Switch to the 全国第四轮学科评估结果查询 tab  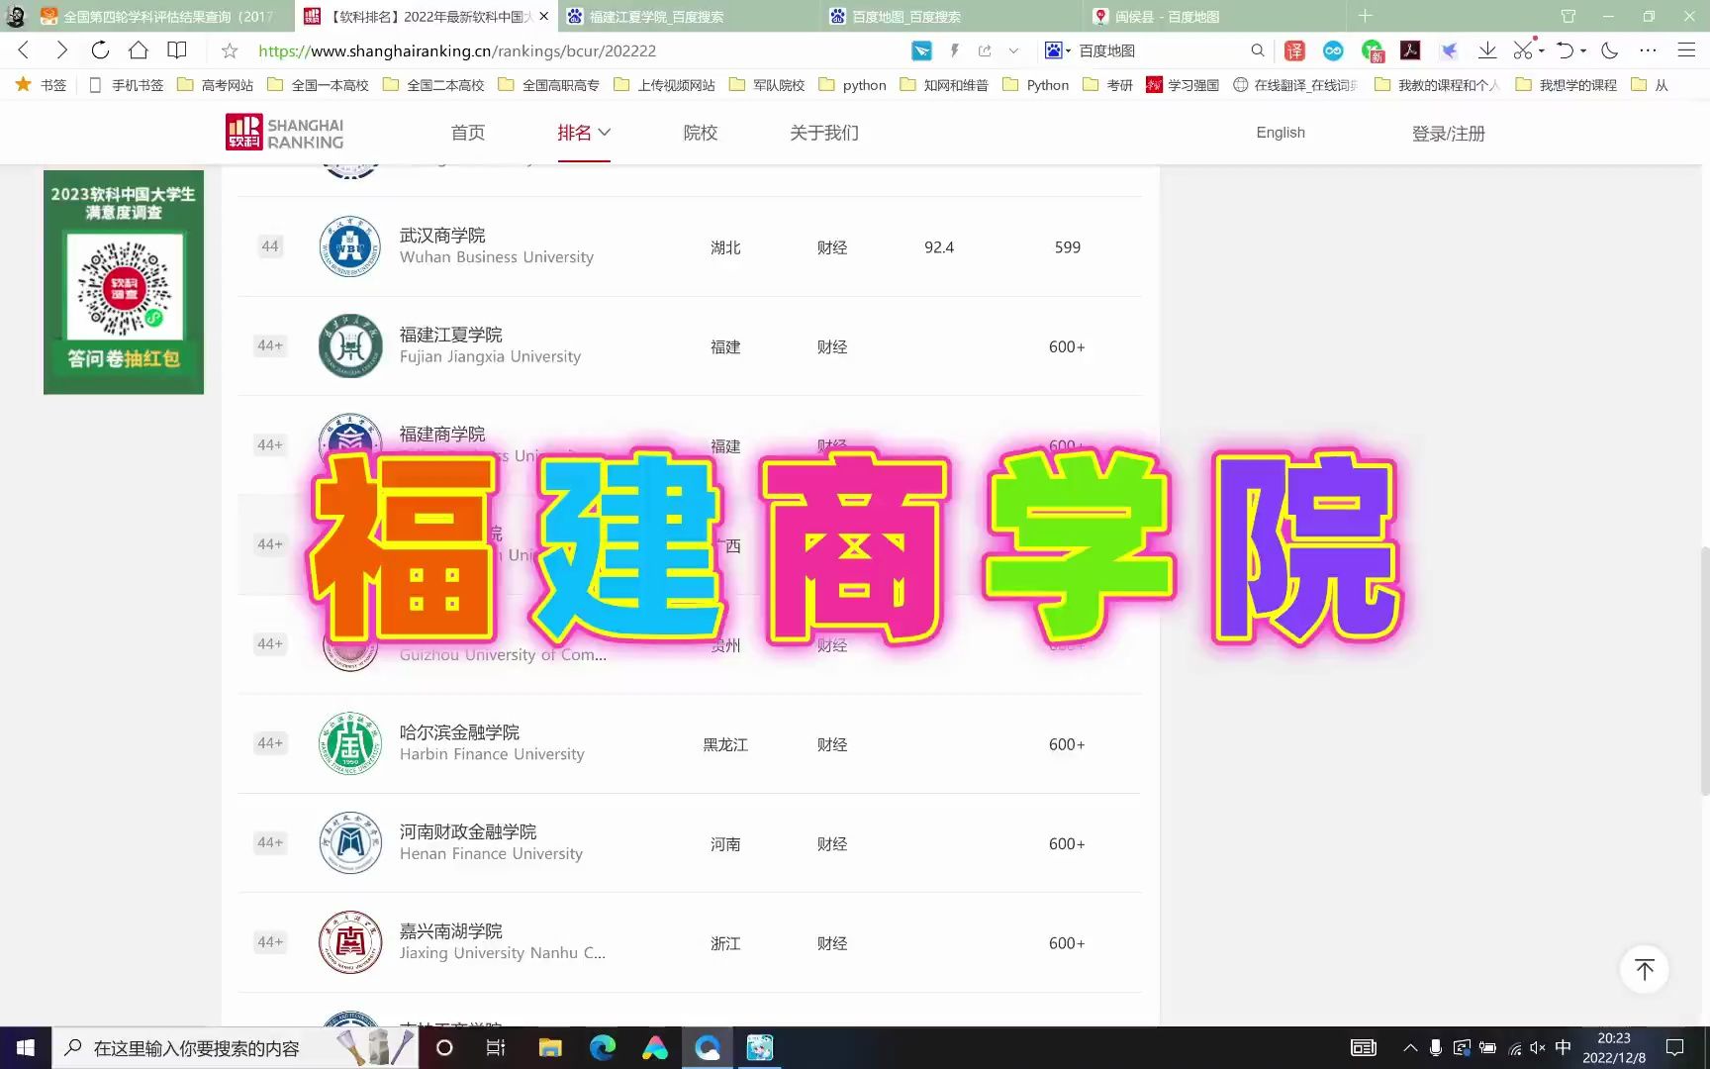click(158, 16)
